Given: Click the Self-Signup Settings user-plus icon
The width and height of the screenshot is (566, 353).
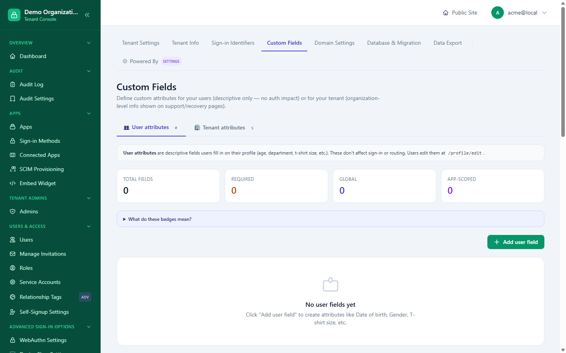Looking at the screenshot, I should click(x=13, y=312).
